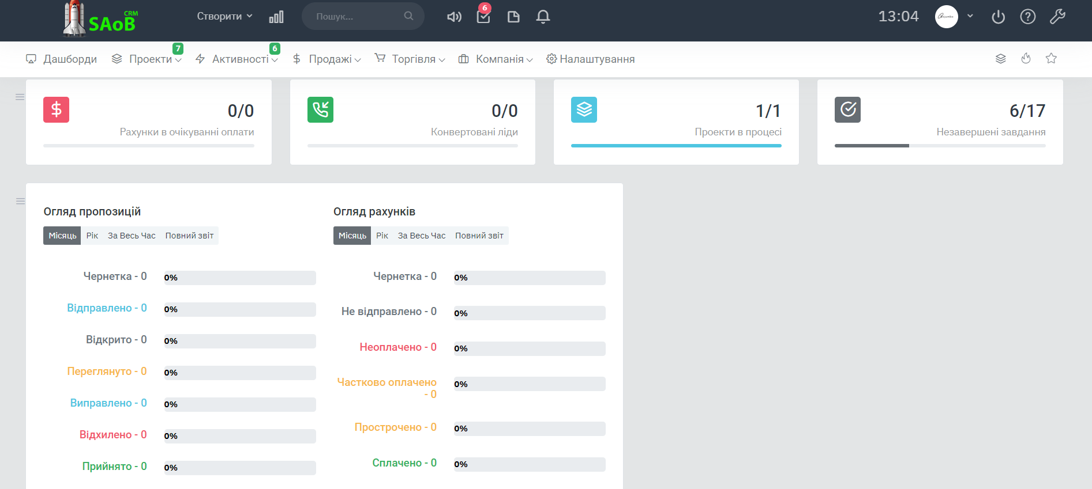
Task: Open the tasks checklist icon with badge 6
Action: pos(483,16)
